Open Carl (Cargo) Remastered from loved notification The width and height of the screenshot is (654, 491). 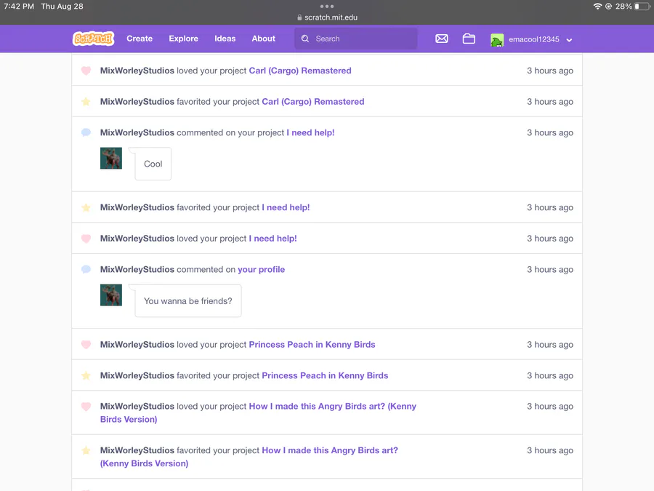[300, 71]
